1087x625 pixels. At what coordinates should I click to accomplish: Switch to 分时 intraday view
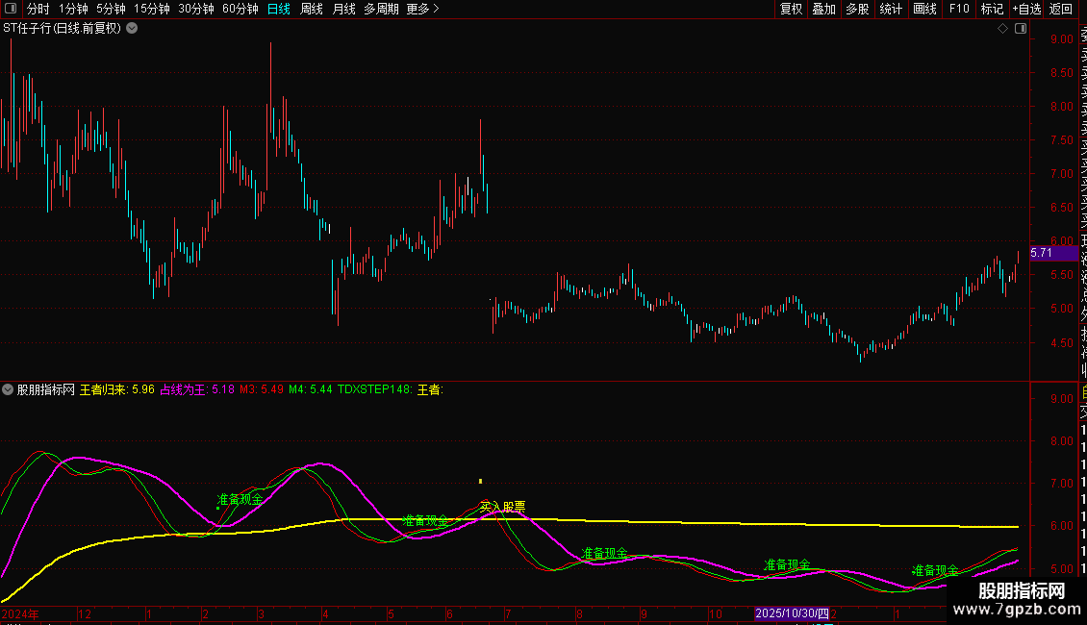click(38, 9)
